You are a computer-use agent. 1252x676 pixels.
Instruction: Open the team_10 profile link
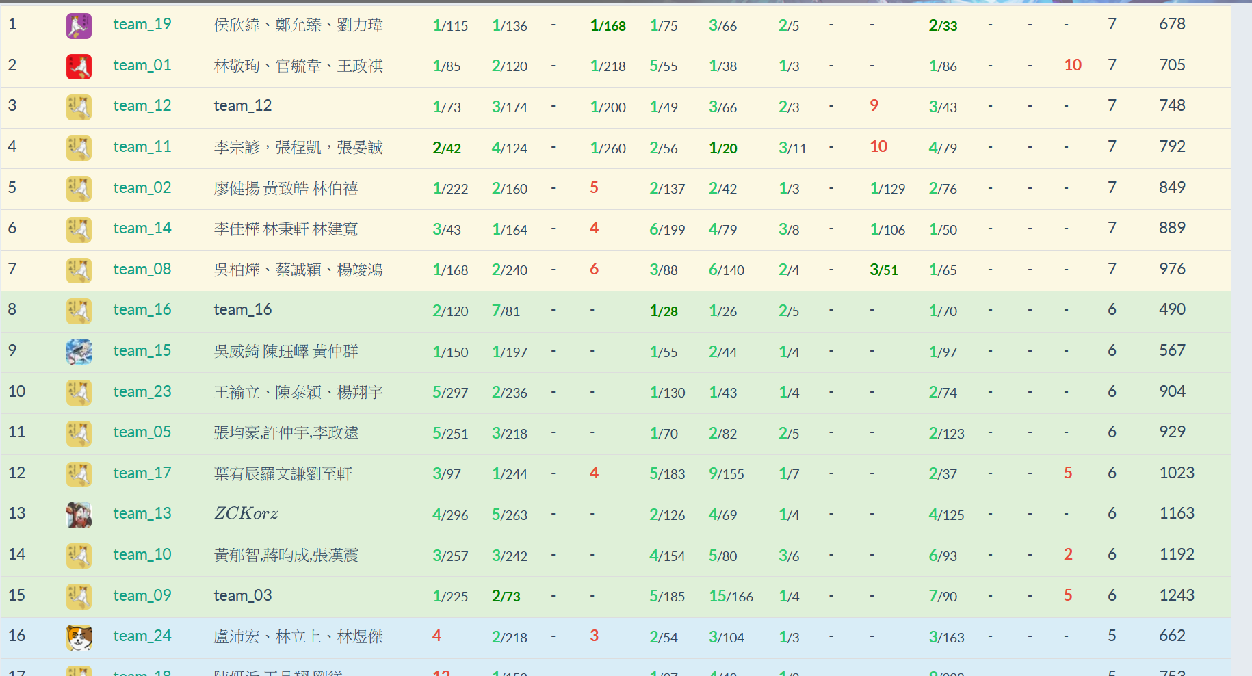coord(142,555)
